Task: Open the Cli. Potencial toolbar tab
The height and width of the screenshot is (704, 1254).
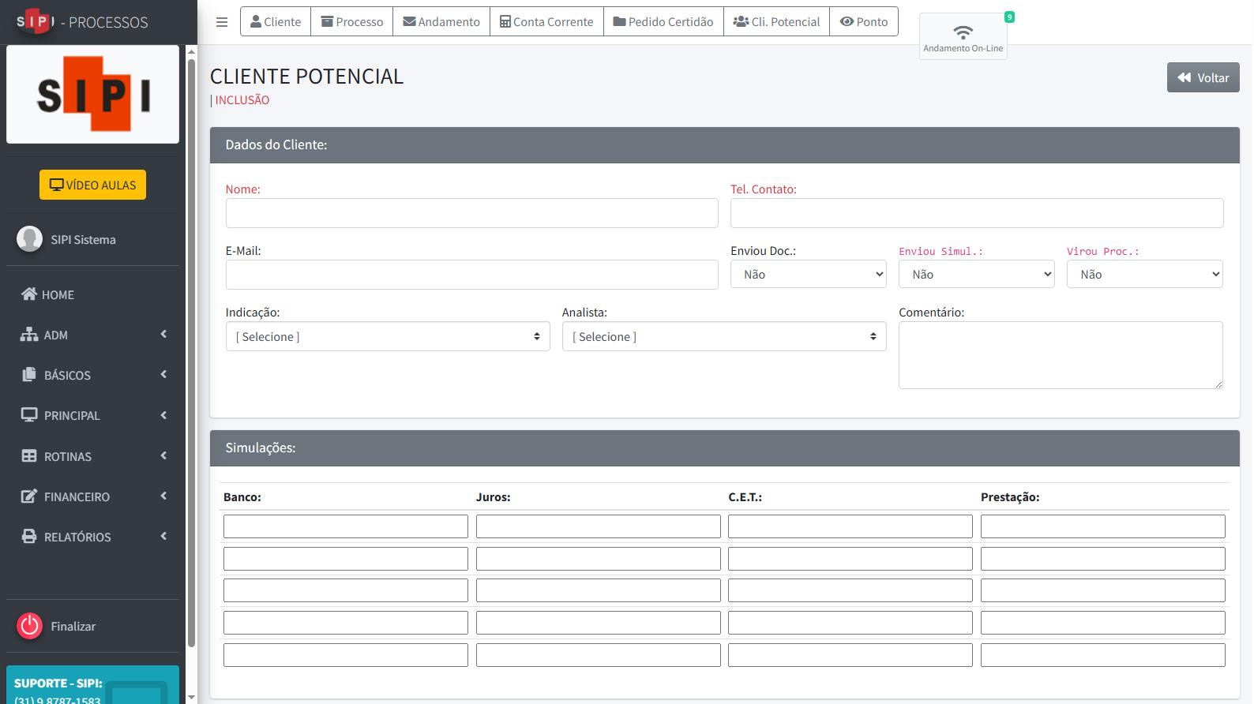Action: 776,22
